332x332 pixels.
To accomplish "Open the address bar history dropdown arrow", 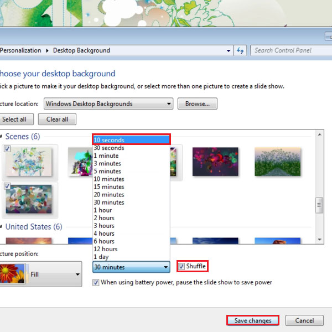I will click(229, 50).
